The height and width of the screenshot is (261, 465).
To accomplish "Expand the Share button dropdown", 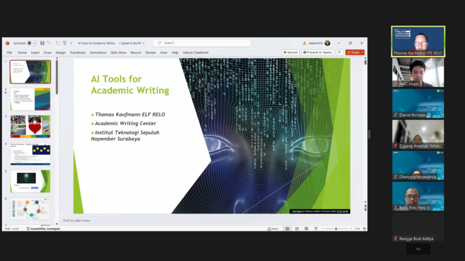I will click(x=362, y=52).
